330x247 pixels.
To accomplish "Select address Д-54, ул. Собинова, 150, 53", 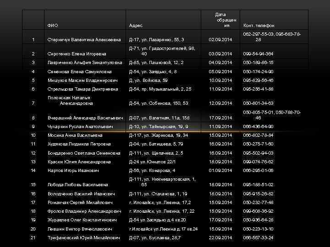I will [x=159, y=103].
